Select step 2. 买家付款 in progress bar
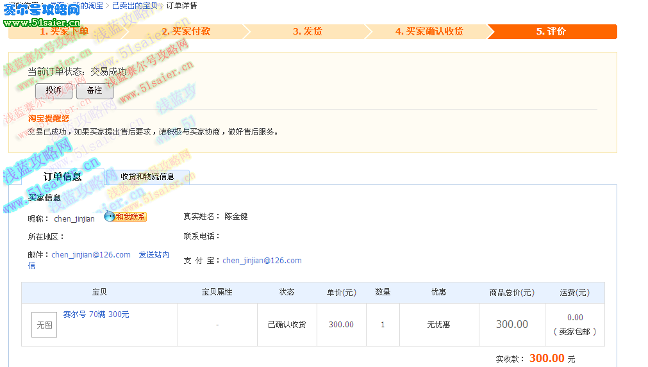648x367 pixels. point(186,31)
